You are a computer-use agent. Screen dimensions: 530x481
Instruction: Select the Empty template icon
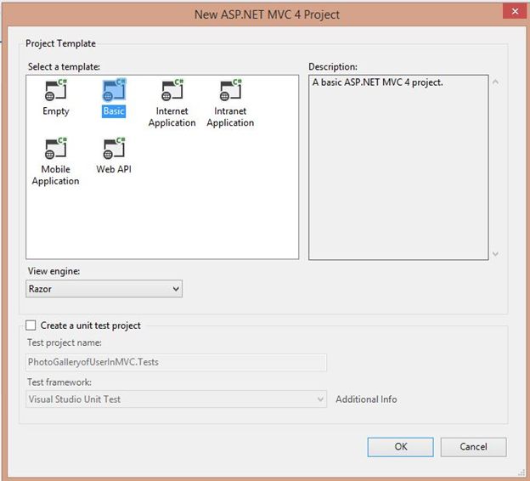point(56,90)
